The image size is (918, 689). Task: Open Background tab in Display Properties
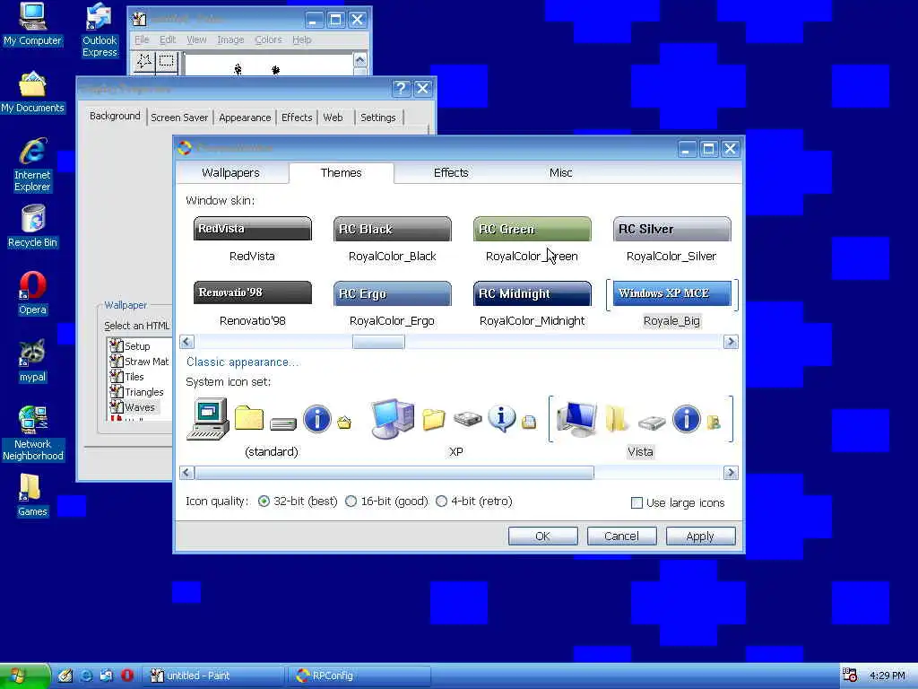[x=116, y=116]
